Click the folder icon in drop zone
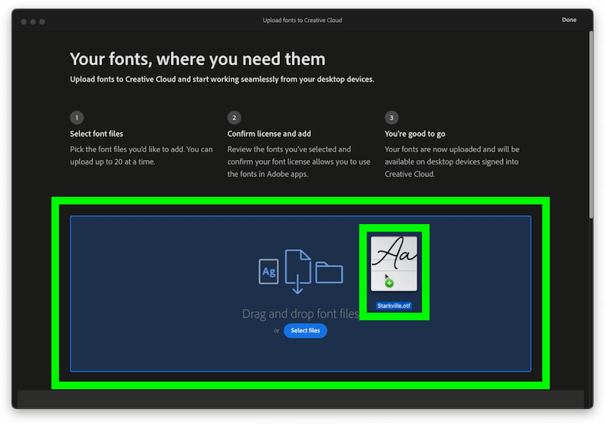This screenshot has height=424, width=605. click(x=329, y=273)
